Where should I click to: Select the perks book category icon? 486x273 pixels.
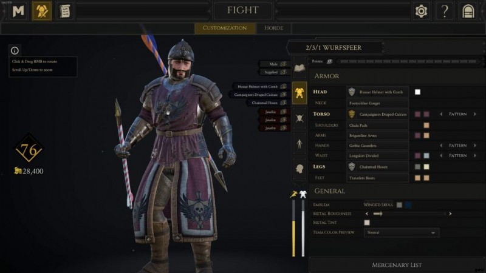pyautogui.click(x=299, y=67)
